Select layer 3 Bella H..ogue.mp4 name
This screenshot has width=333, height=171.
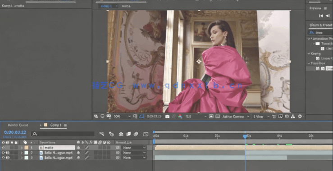[59, 157]
